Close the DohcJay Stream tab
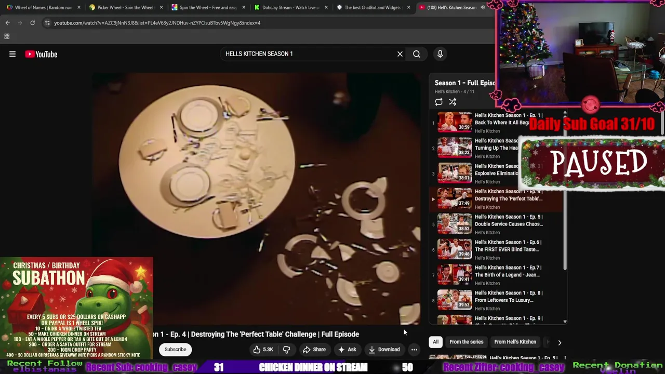The image size is (665, 374). pos(326,8)
